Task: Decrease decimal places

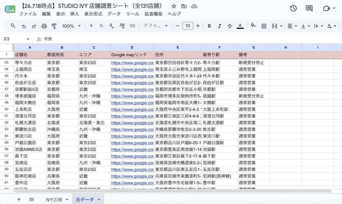Action: pos(111,26)
